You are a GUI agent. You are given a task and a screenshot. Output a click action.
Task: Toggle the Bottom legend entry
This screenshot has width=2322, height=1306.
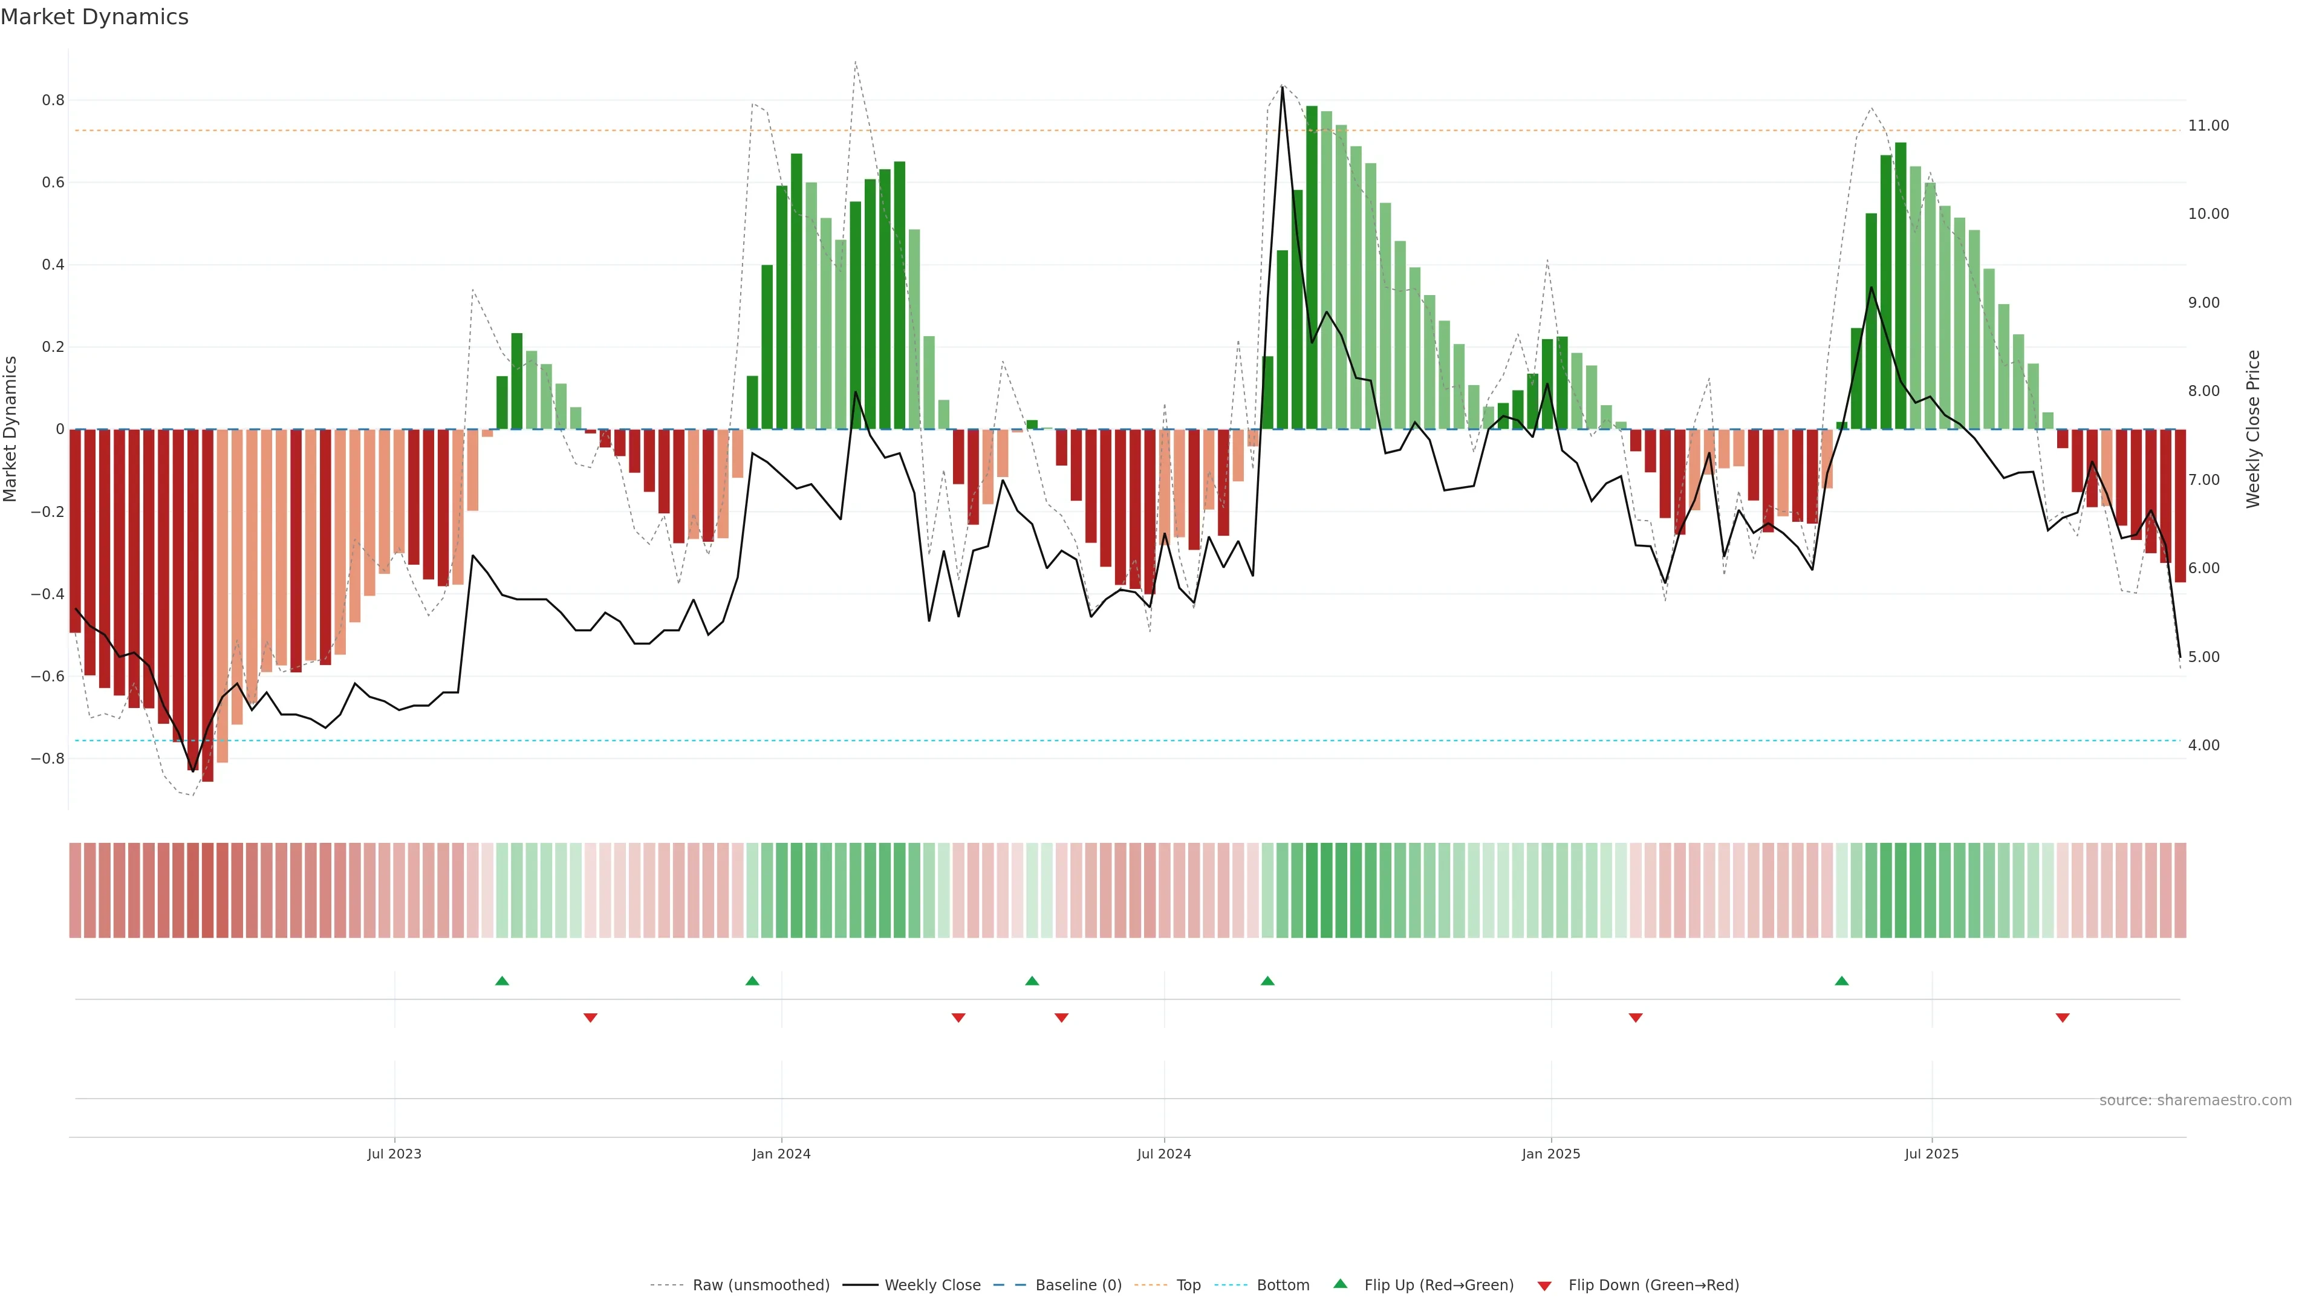point(1283,1285)
